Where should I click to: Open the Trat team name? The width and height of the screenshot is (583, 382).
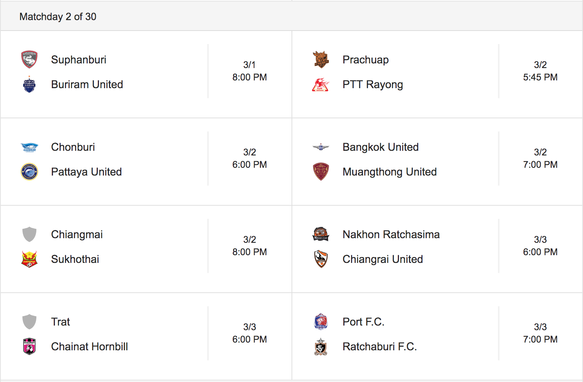point(61,322)
